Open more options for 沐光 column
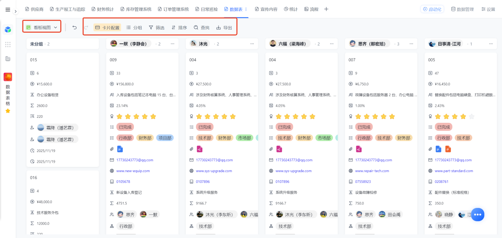This screenshot has height=238, width=502. (x=252, y=44)
